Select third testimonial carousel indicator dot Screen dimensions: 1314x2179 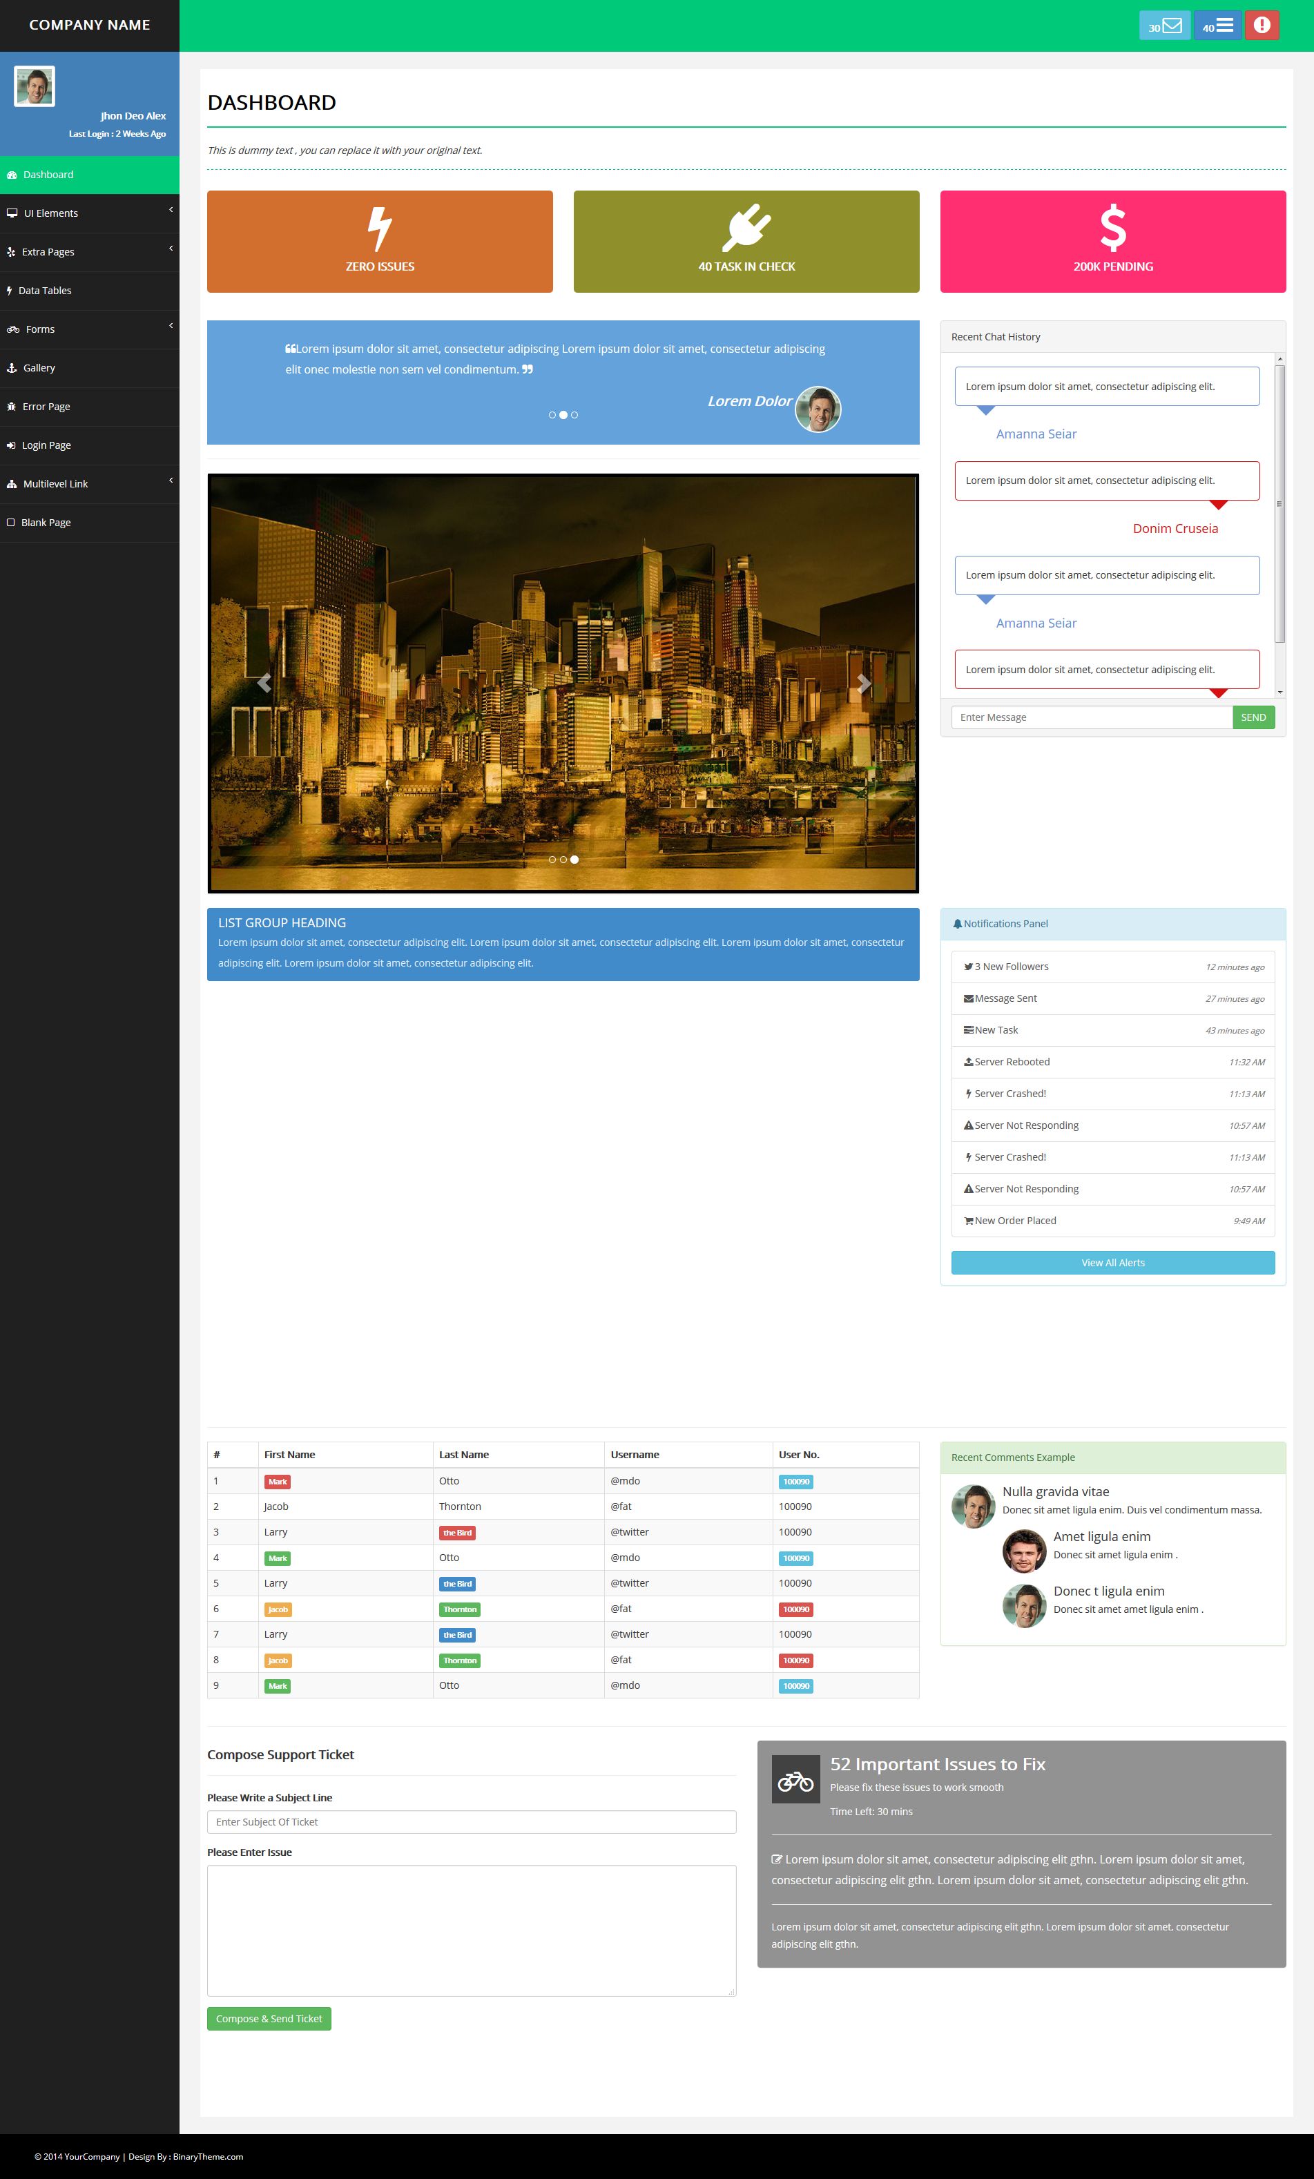pyautogui.click(x=574, y=415)
